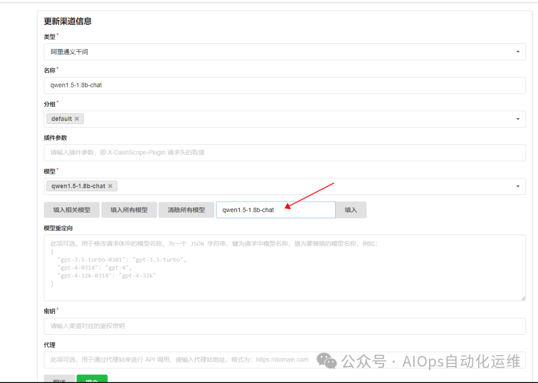Click the default tag label

[x=62, y=119]
